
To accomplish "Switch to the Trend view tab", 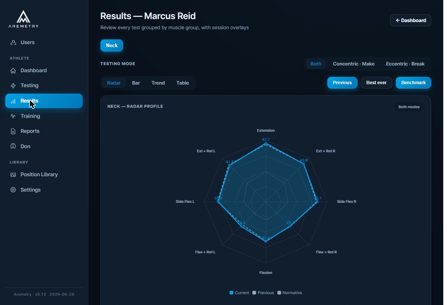I will pyautogui.click(x=158, y=83).
